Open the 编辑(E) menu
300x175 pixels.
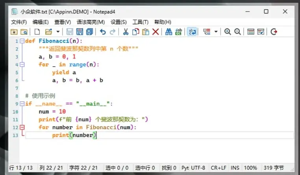[x=41, y=22]
